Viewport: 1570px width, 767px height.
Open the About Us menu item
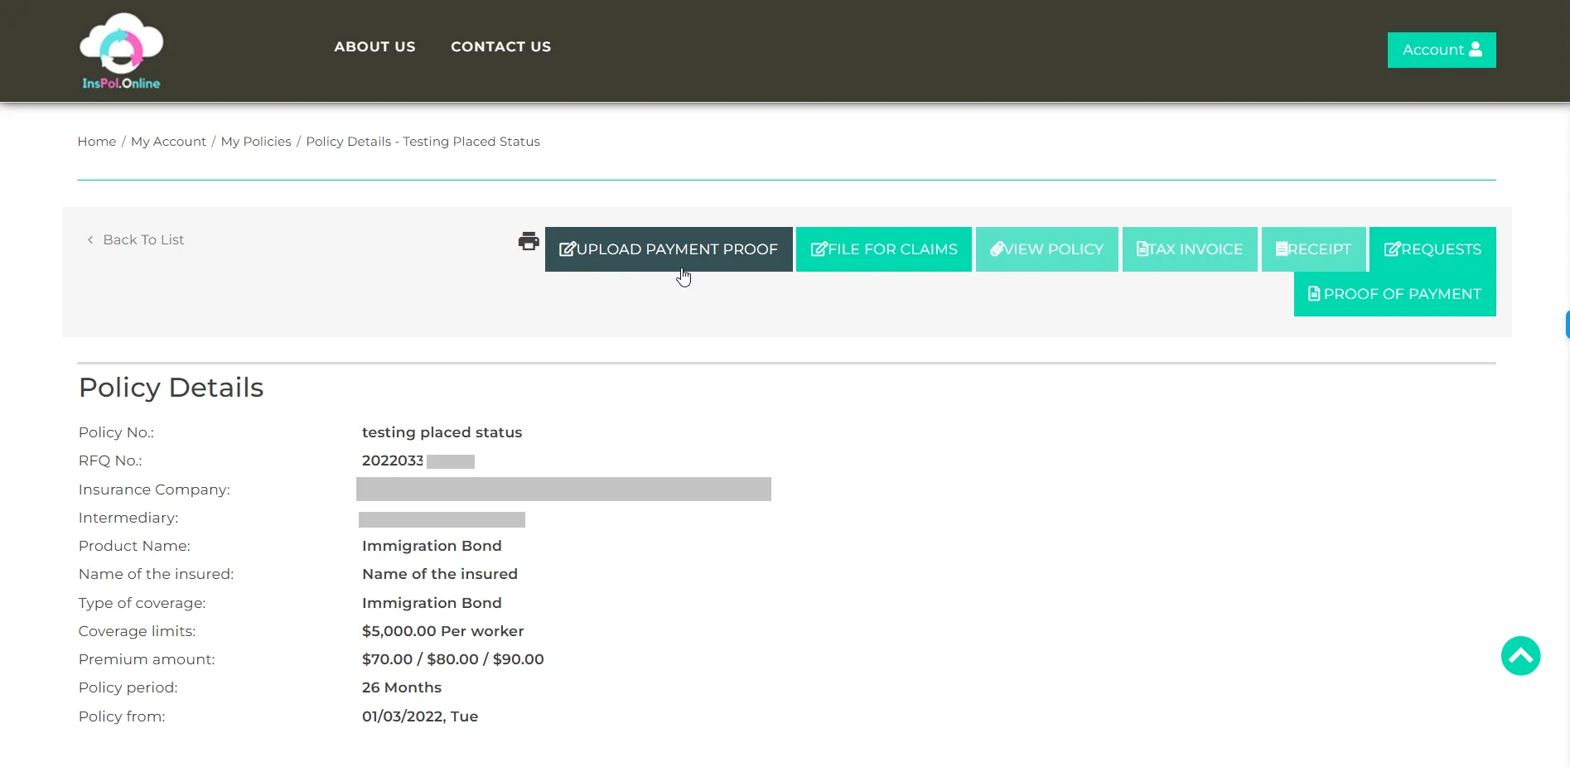pyautogui.click(x=374, y=46)
